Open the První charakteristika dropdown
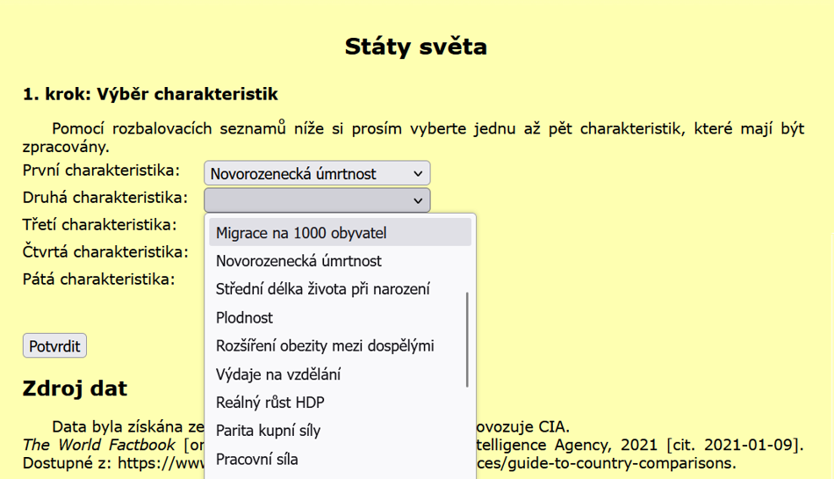834x479 pixels. pos(316,173)
